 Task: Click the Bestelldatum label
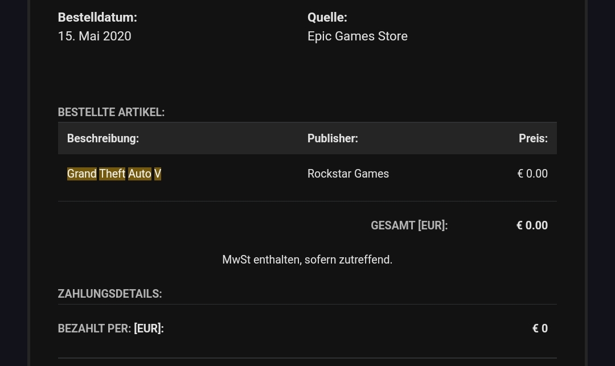tap(97, 17)
